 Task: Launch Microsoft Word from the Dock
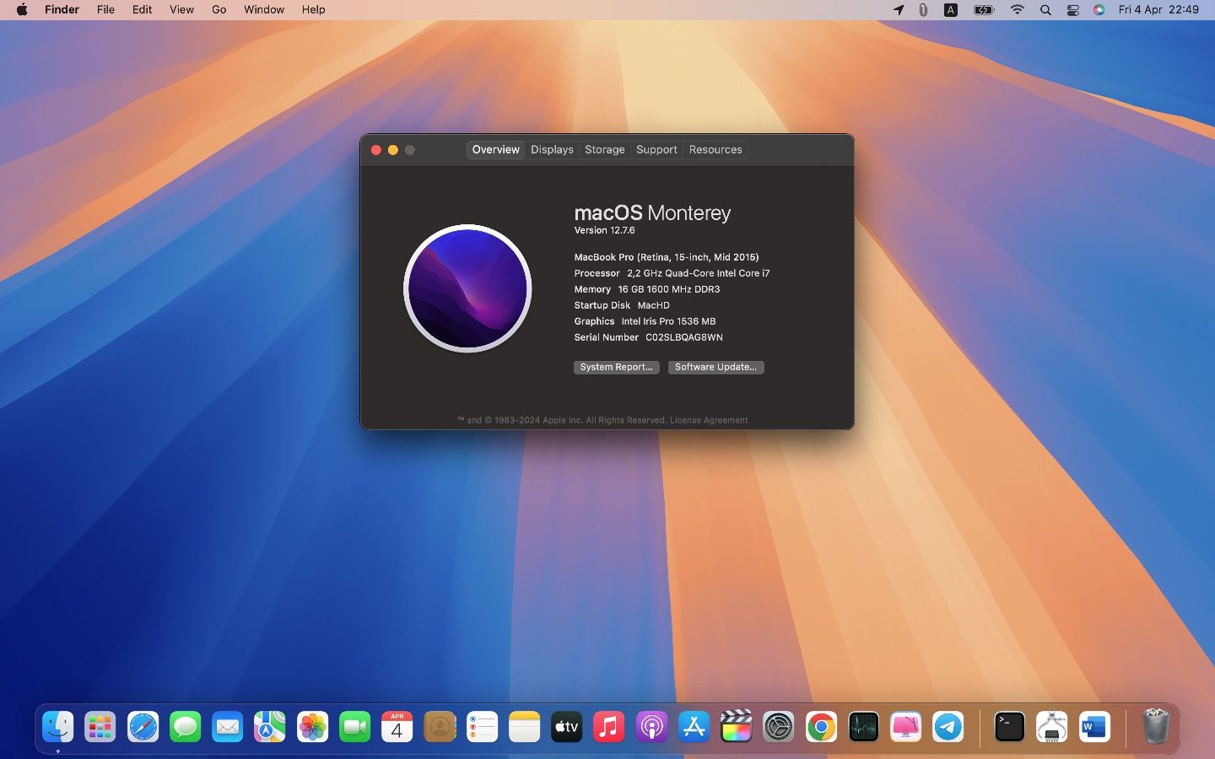[x=1094, y=726]
